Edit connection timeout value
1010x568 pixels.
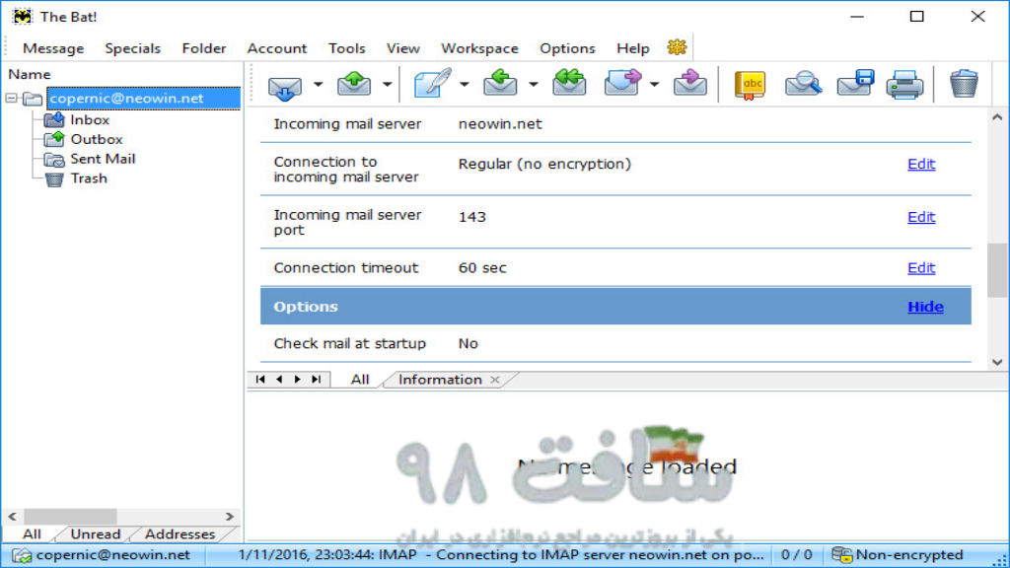921,268
